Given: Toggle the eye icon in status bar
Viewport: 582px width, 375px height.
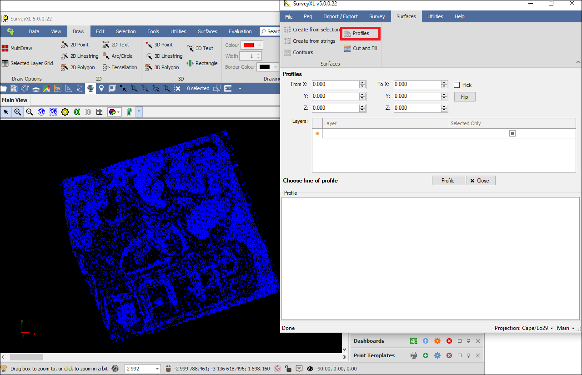Looking at the screenshot, I should (x=310, y=369).
